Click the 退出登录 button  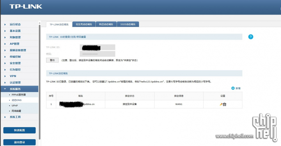[x=19, y=142]
